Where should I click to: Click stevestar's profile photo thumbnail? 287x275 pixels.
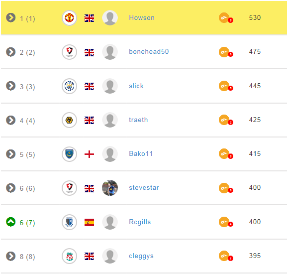click(x=110, y=188)
